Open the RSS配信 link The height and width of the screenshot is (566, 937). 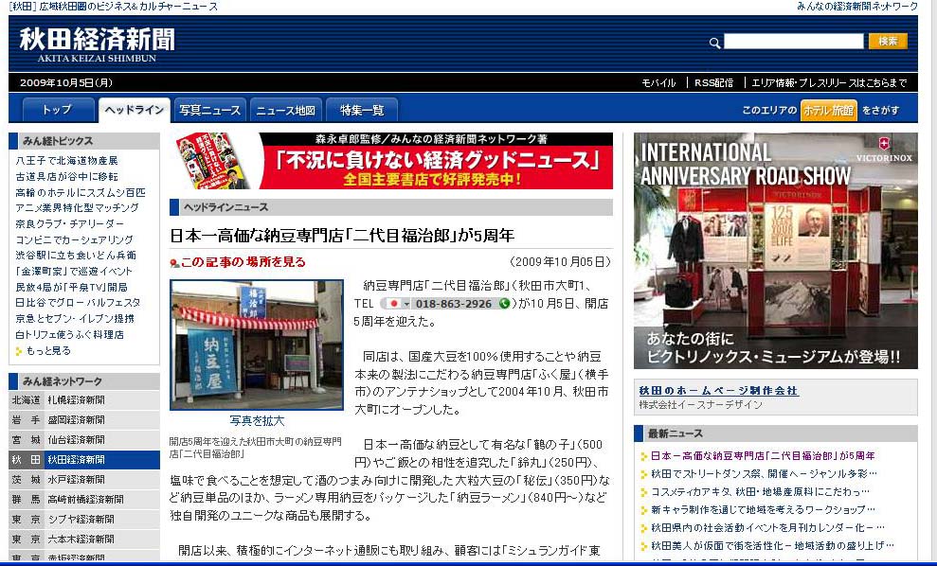tap(713, 83)
